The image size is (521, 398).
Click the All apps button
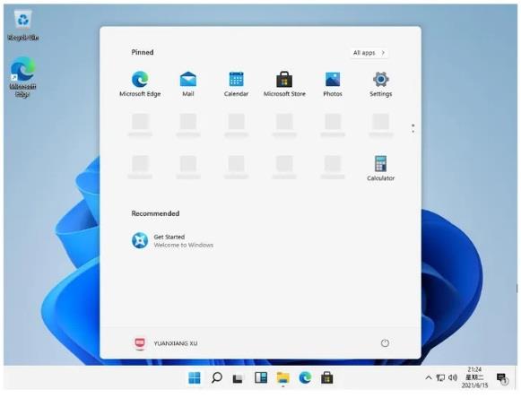369,53
